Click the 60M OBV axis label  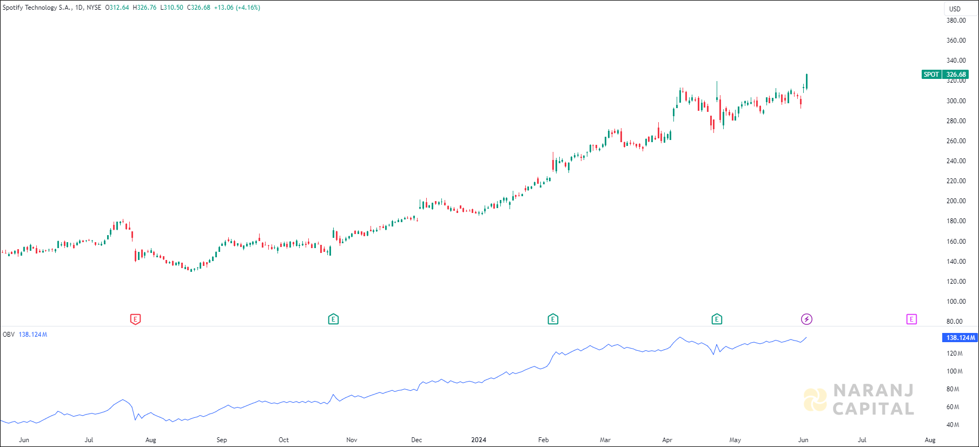click(953, 407)
